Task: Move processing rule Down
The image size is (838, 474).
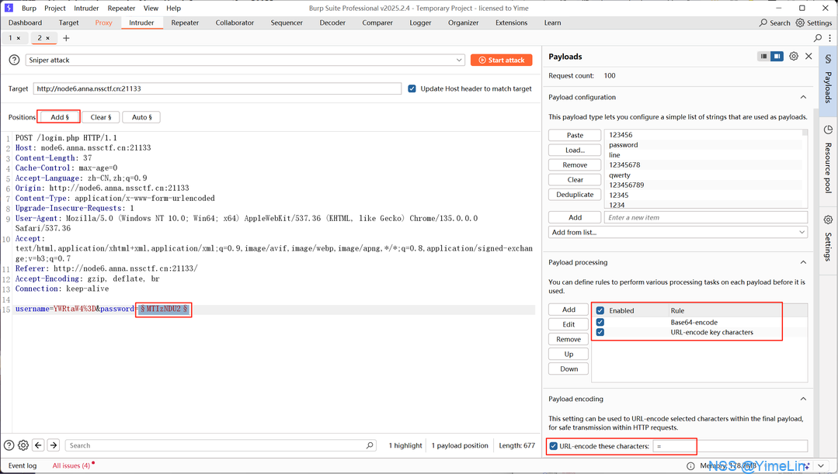Action: coord(569,368)
